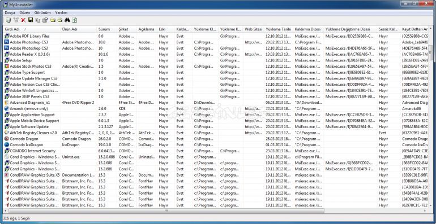Viewport: 436px width, 224px height.
Task: Click the second open-folder toolbar icon
Action: pyautogui.click(x=59, y=20)
